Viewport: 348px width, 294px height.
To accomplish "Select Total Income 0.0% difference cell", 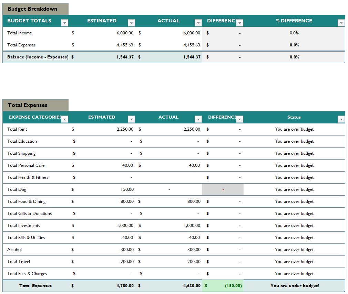I will click(294, 33).
